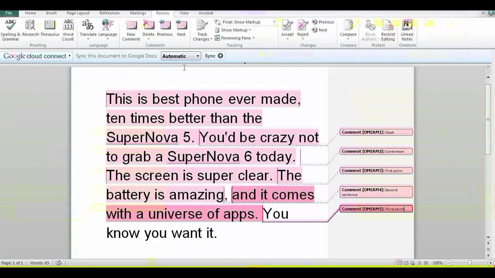Open Final: Show Markup display dropdown
Image resolution: width=495 pixels, height=278 pixels.
pyautogui.click(x=249, y=22)
